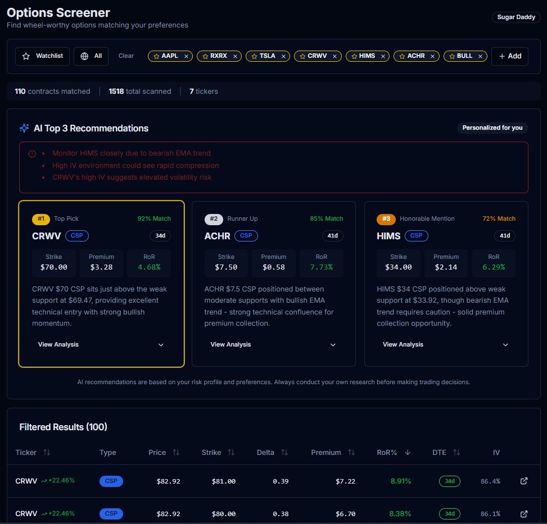Viewport: 547px width, 524px height.
Task: Remove TSLA ticker chip with its x
Action: coord(283,56)
